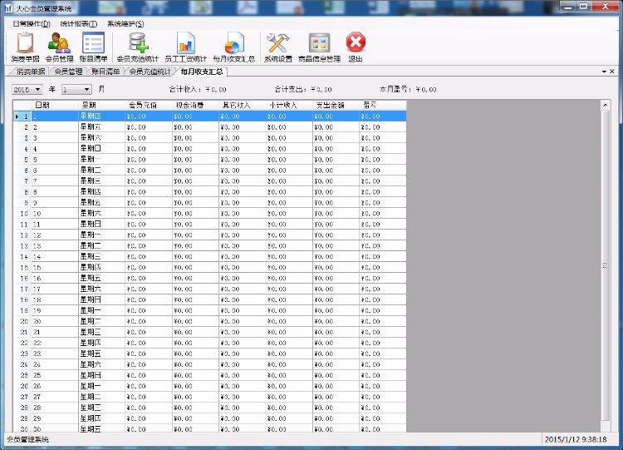
Task: Click the 合计收入 total label
Action: 198,90
